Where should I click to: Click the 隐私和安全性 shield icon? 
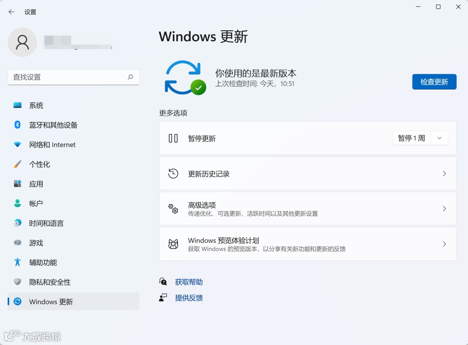point(18,282)
